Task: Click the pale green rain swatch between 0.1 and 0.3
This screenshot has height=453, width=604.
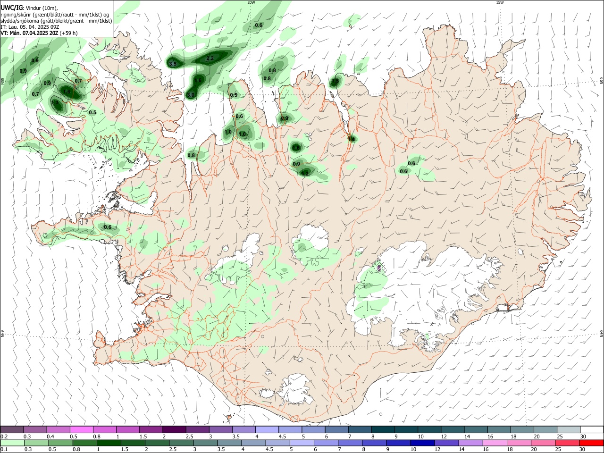Action: [x=12, y=443]
